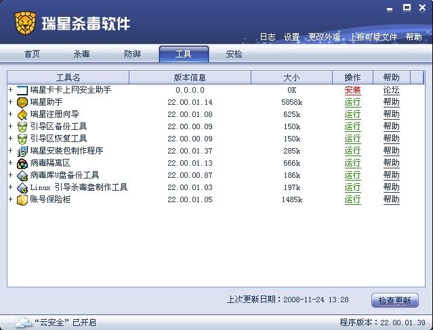Run 瑞星安装包制作程序 via 运行 link
The height and width of the screenshot is (330, 433).
pos(352,151)
